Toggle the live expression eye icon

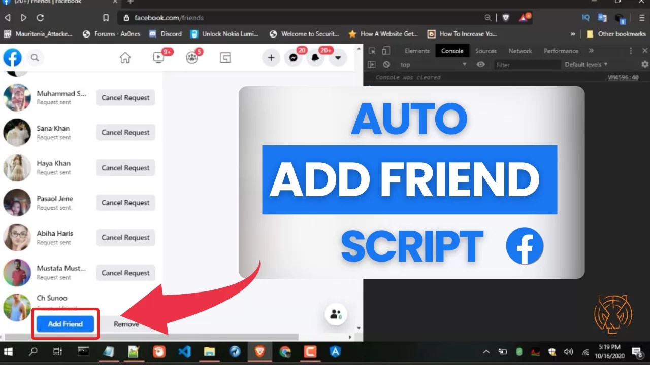tap(480, 65)
